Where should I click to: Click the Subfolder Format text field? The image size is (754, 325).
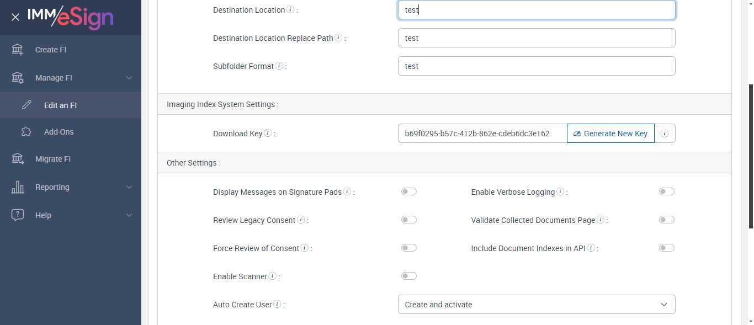tap(536, 66)
